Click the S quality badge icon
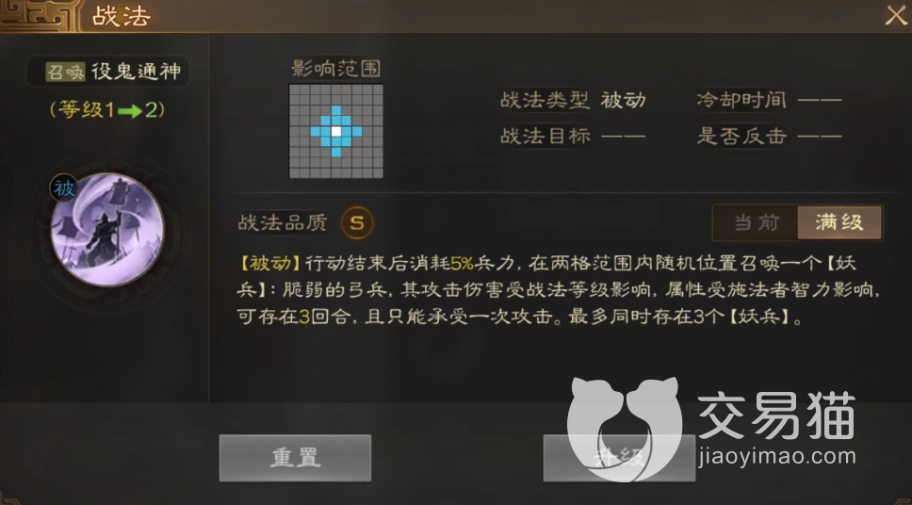The height and width of the screenshot is (505, 912). tap(357, 222)
